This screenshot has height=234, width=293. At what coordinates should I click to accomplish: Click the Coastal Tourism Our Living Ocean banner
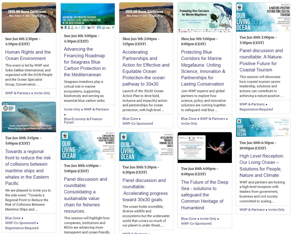(x=263, y=17)
